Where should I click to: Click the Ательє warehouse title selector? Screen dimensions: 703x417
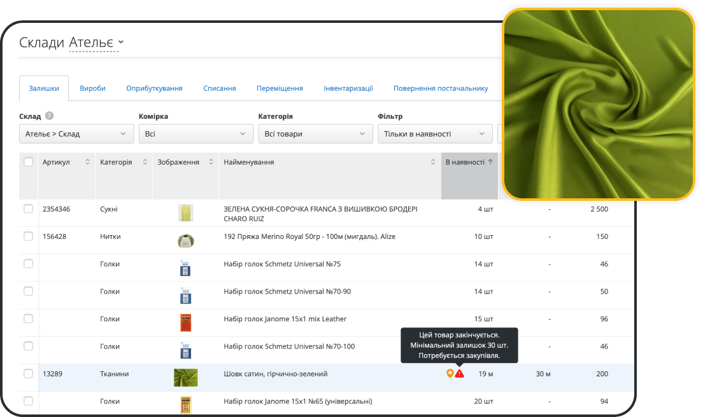96,43
